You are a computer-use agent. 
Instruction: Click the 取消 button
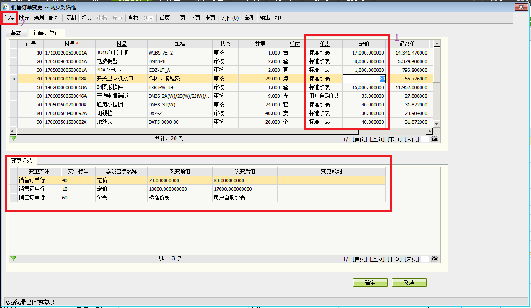point(409,282)
